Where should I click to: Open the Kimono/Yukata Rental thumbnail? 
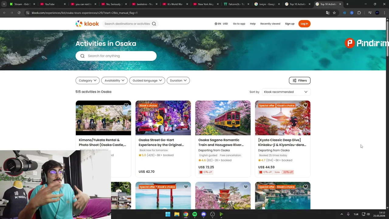[103, 118]
